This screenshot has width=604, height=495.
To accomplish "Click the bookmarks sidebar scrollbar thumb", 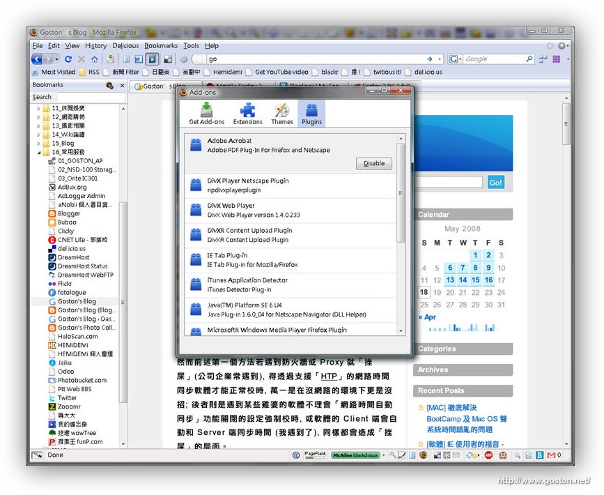I will click(123, 303).
